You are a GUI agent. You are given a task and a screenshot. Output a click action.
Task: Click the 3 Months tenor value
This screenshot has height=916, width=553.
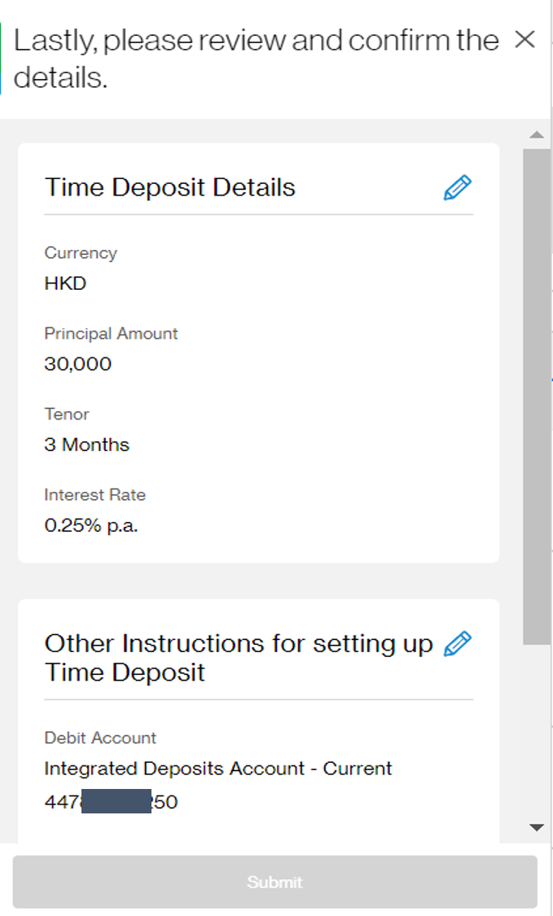click(x=86, y=445)
